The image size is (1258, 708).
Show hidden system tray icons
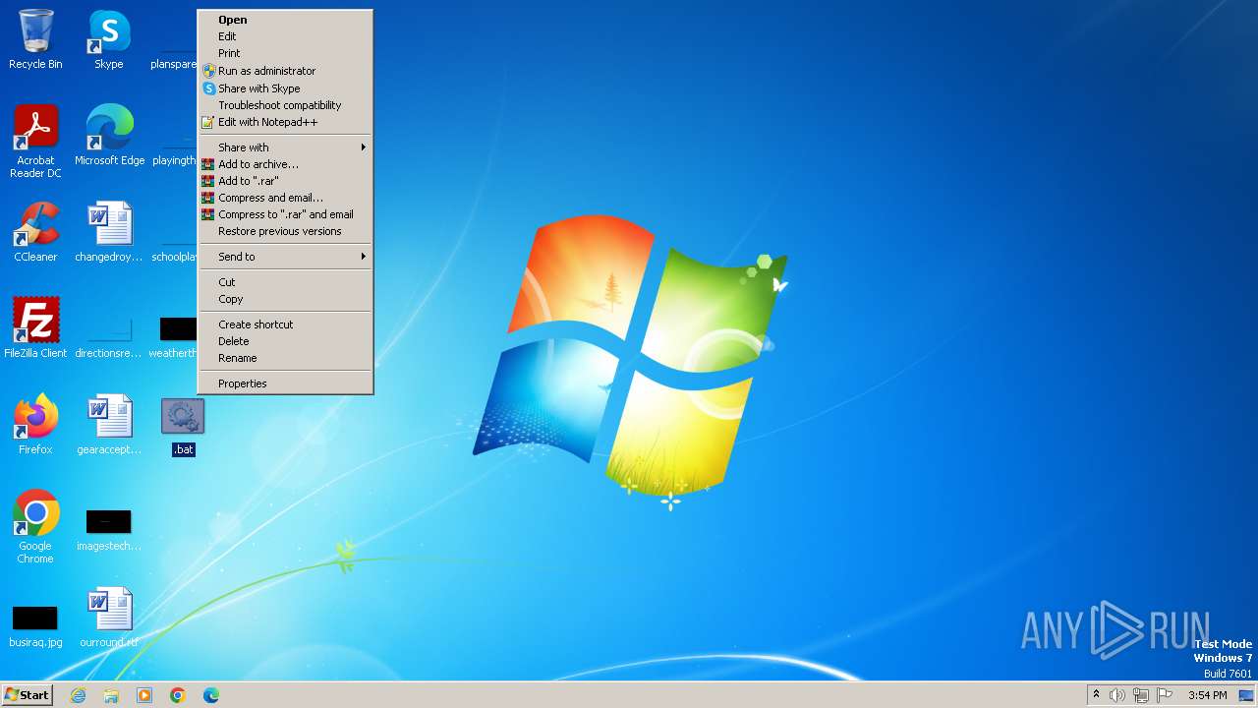[1096, 695]
